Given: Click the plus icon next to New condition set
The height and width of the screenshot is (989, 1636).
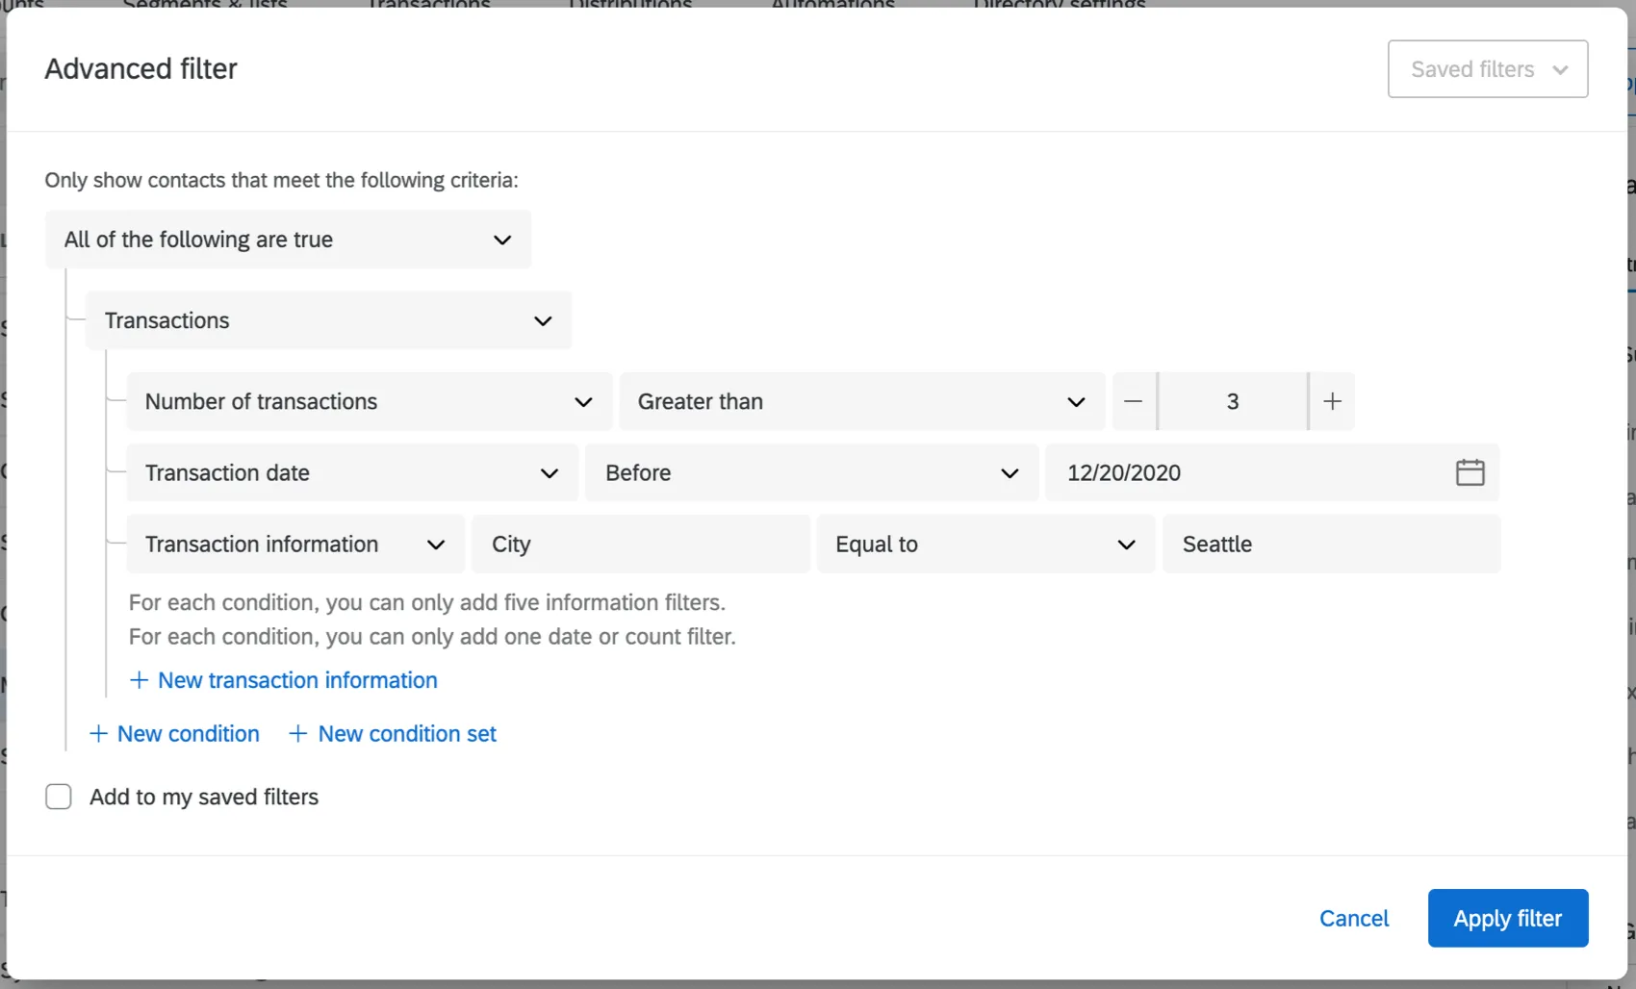Looking at the screenshot, I should 296,733.
